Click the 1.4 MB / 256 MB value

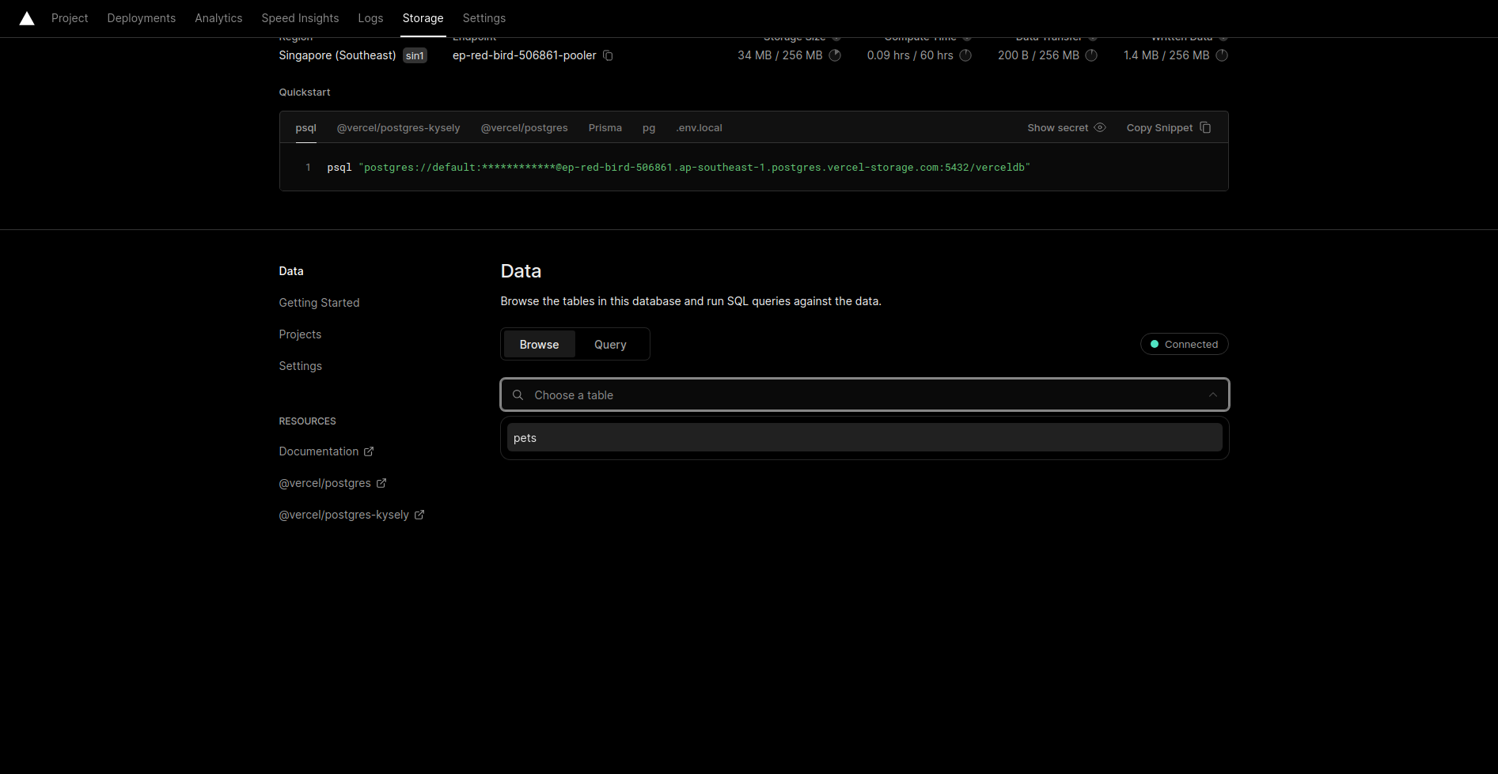coord(1166,55)
